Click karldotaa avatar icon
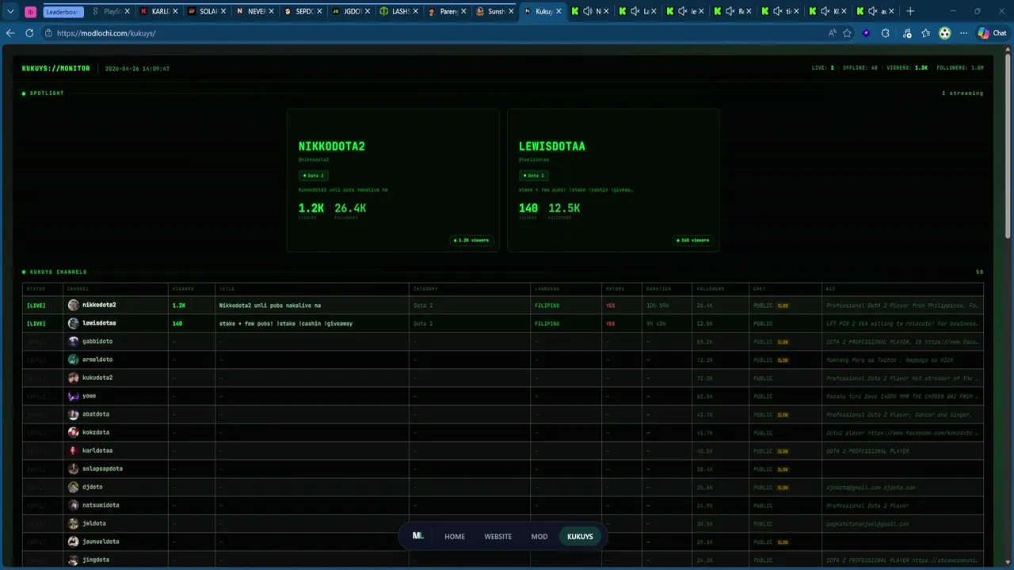 (74, 450)
